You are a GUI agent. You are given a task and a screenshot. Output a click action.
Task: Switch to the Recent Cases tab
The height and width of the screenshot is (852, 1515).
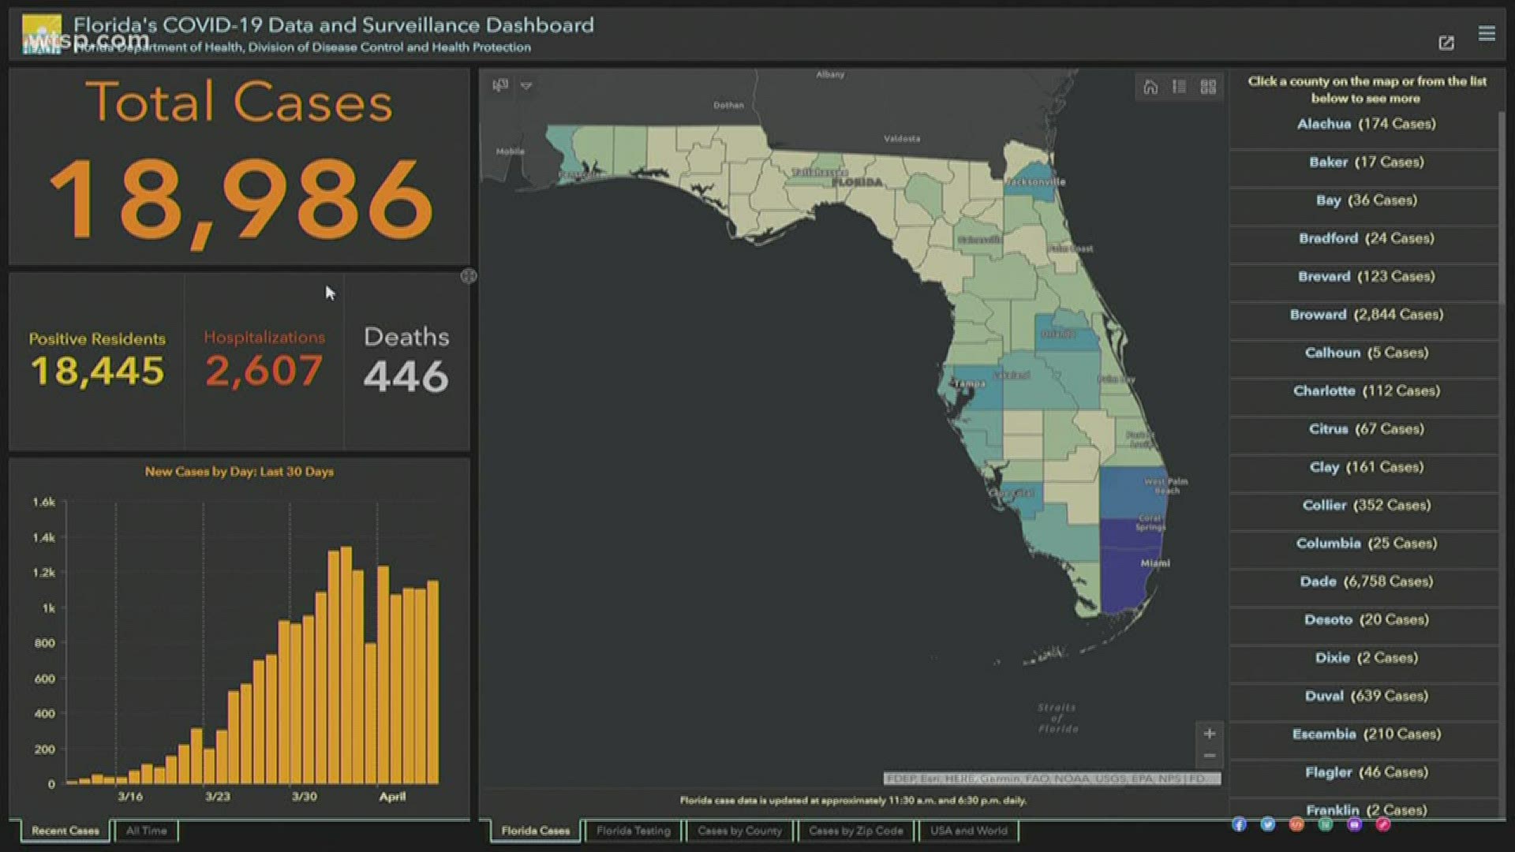click(65, 831)
